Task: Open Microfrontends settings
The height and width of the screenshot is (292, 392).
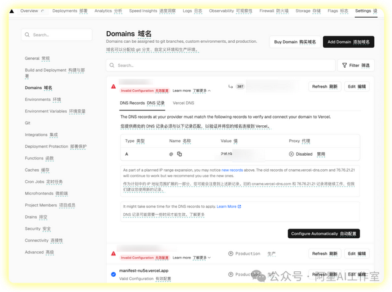Action: pyautogui.click(x=47, y=193)
